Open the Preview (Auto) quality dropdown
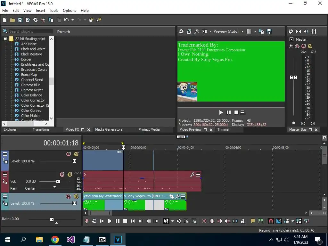The image size is (328, 246). [242, 31]
